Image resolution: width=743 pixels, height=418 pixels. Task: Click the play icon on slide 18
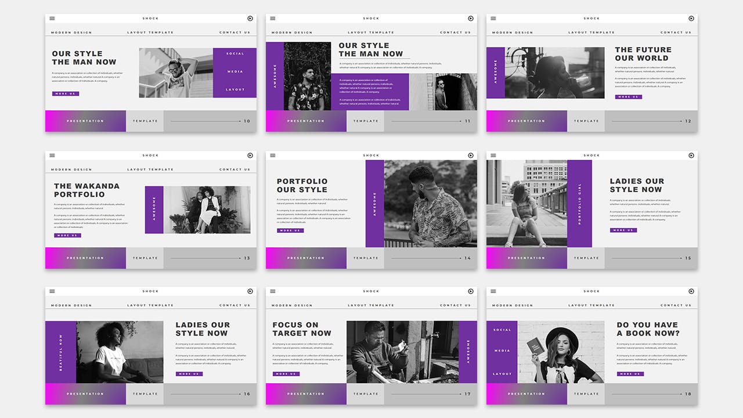point(691,291)
